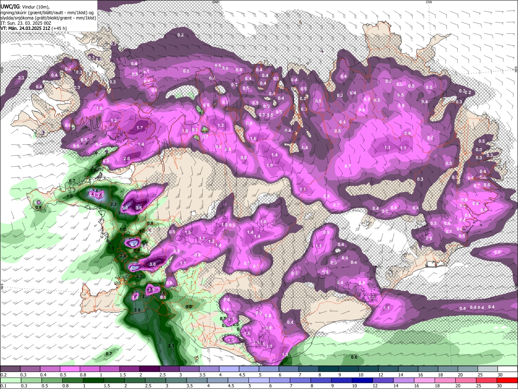Click the 'UWC/IG' title text

[10, 6]
